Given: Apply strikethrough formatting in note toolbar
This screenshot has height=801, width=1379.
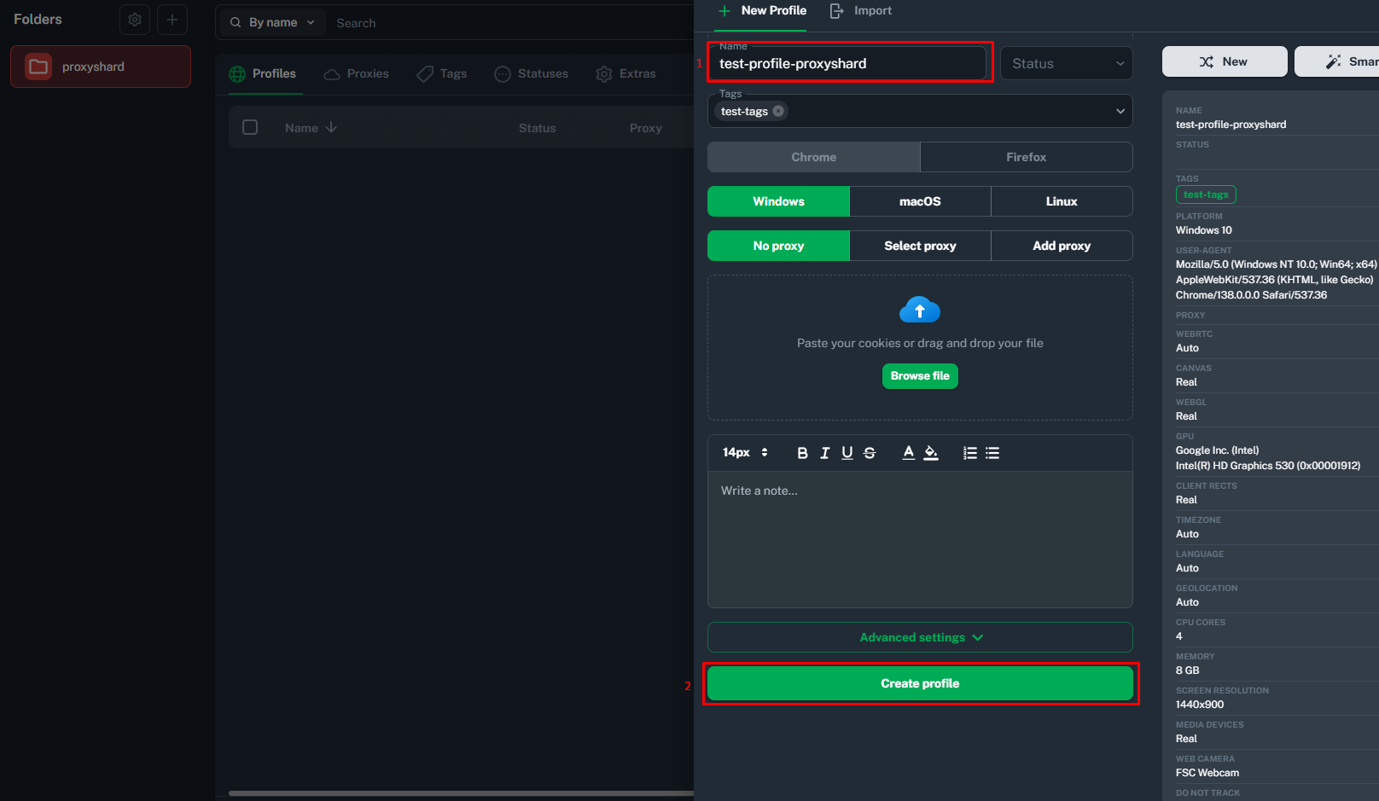Looking at the screenshot, I should point(870,453).
